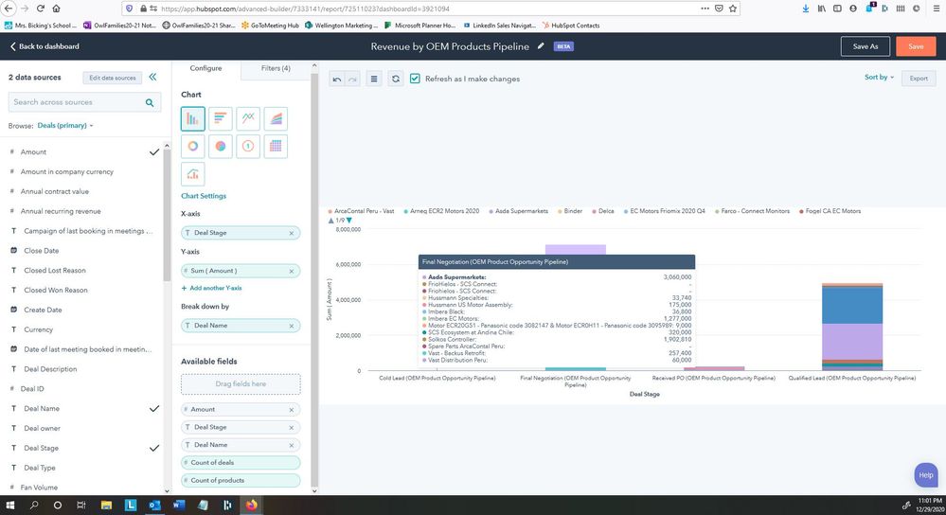This screenshot has width=946, height=515.
Task: Remove Deal Name from Break down by
Action: 292,326
